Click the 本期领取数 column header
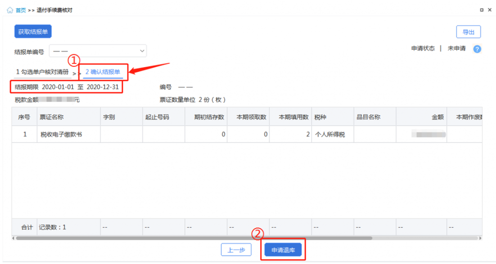The image size is (496, 264). coord(248,117)
